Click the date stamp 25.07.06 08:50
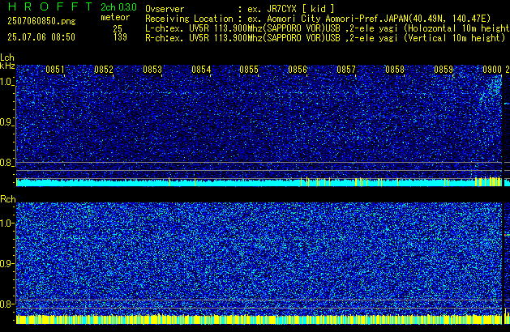This screenshot has height=332, width=510. click(41, 37)
